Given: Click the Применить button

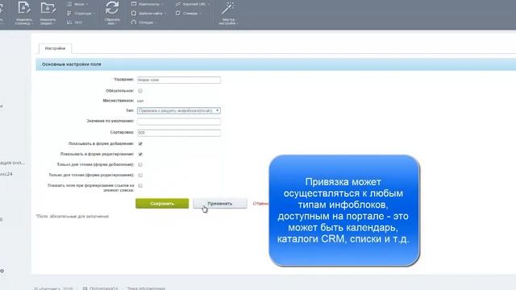Looking at the screenshot, I should [220, 204].
